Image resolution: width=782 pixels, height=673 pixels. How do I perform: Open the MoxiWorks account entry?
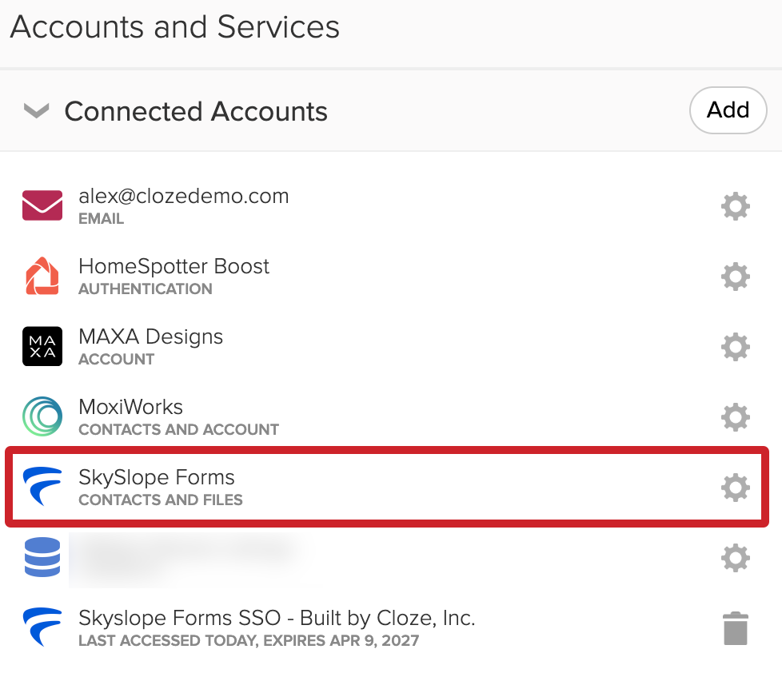tap(130, 408)
